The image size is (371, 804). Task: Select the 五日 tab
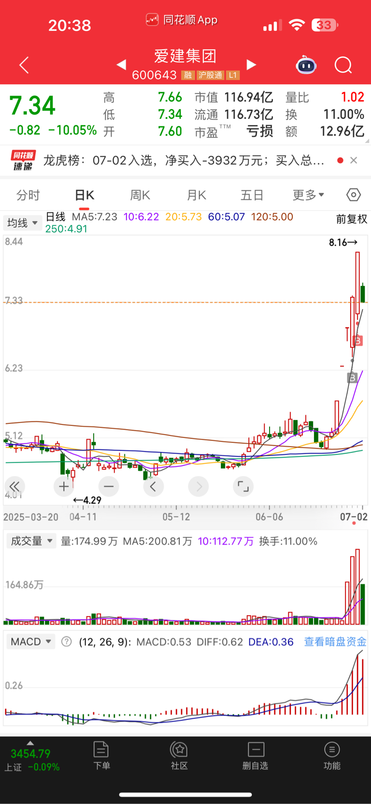(252, 195)
